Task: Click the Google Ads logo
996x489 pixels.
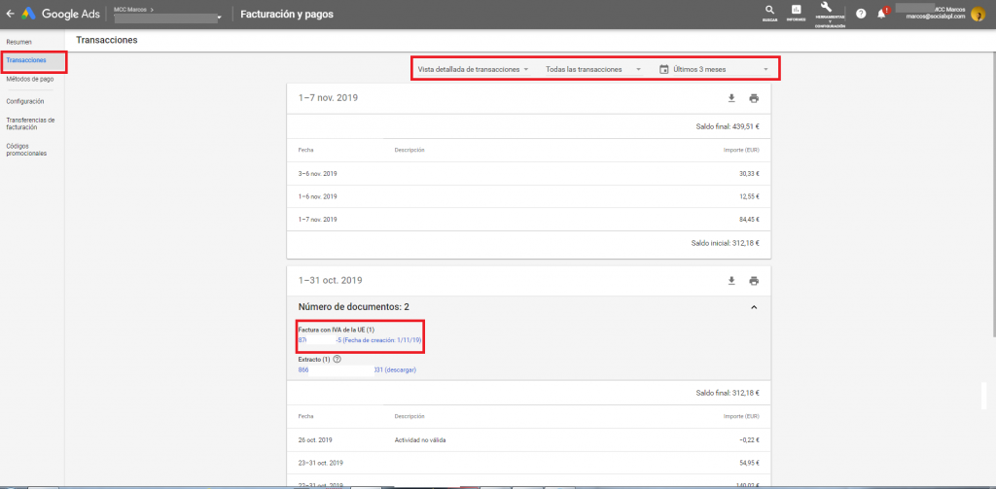Action: coord(60,14)
